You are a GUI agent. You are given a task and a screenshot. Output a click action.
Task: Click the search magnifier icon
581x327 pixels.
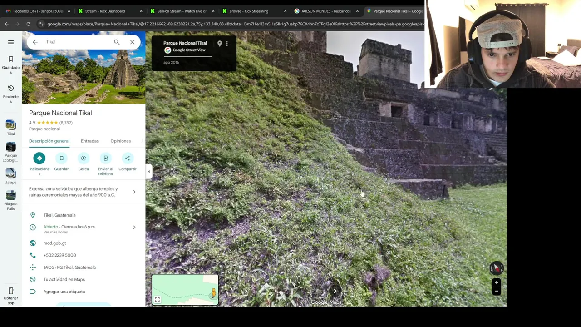point(117,42)
